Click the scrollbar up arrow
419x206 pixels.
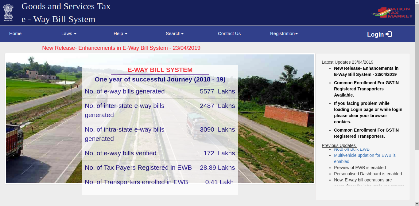pyautogui.click(x=417, y=2)
